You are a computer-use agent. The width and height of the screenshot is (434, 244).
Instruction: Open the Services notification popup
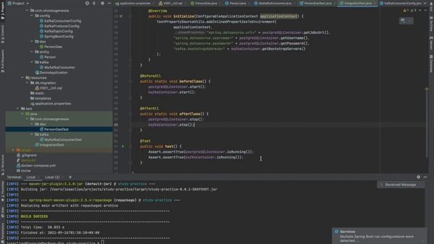pos(380,236)
